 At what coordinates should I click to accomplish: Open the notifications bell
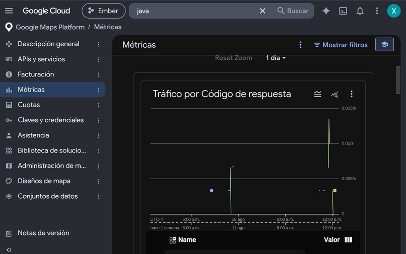click(360, 11)
